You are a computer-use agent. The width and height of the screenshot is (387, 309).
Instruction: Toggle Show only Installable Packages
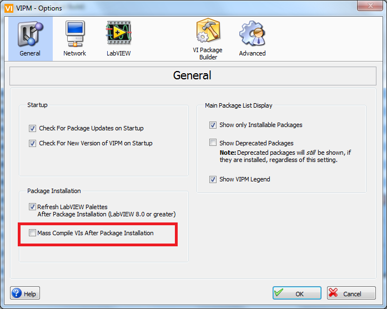(213, 125)
